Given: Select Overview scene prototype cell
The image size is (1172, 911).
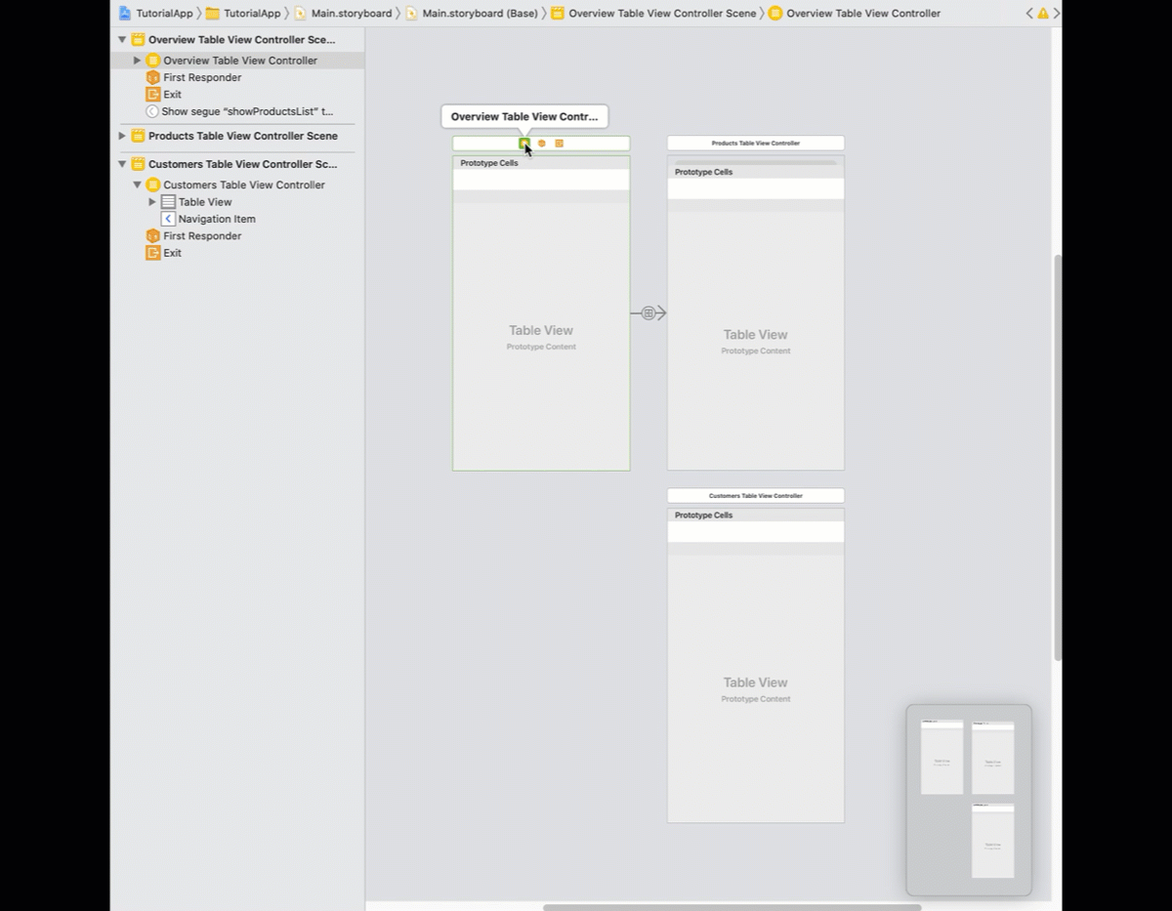Looking at the screenshot, I should [541, 181].
